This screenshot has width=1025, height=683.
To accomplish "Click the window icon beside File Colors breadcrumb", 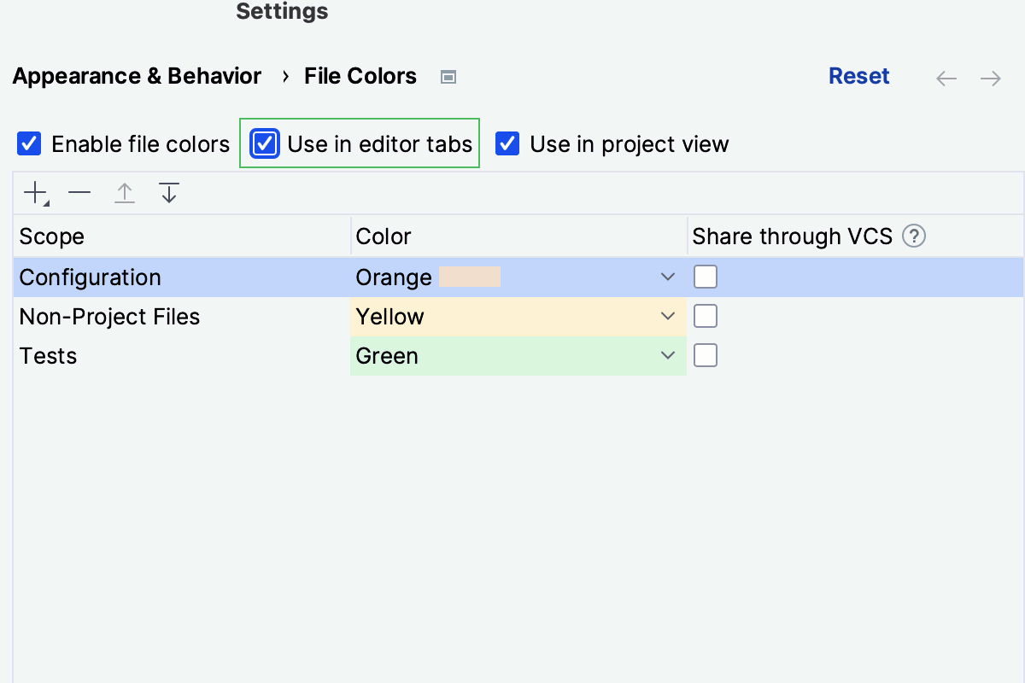I will [448, 77].
